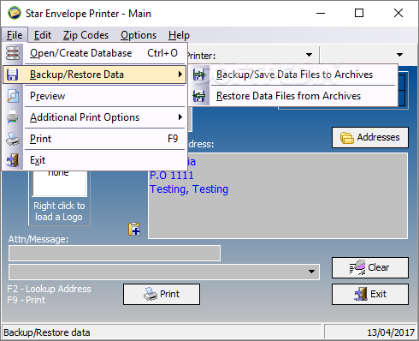Click the Print button at the bottom
This screenshot has height=341, width=419.
[x=162, y=294]
